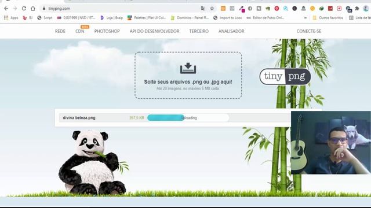Click the divina beleza.png file name
Screen dimensions: 371x208
(x=79, y=118)
